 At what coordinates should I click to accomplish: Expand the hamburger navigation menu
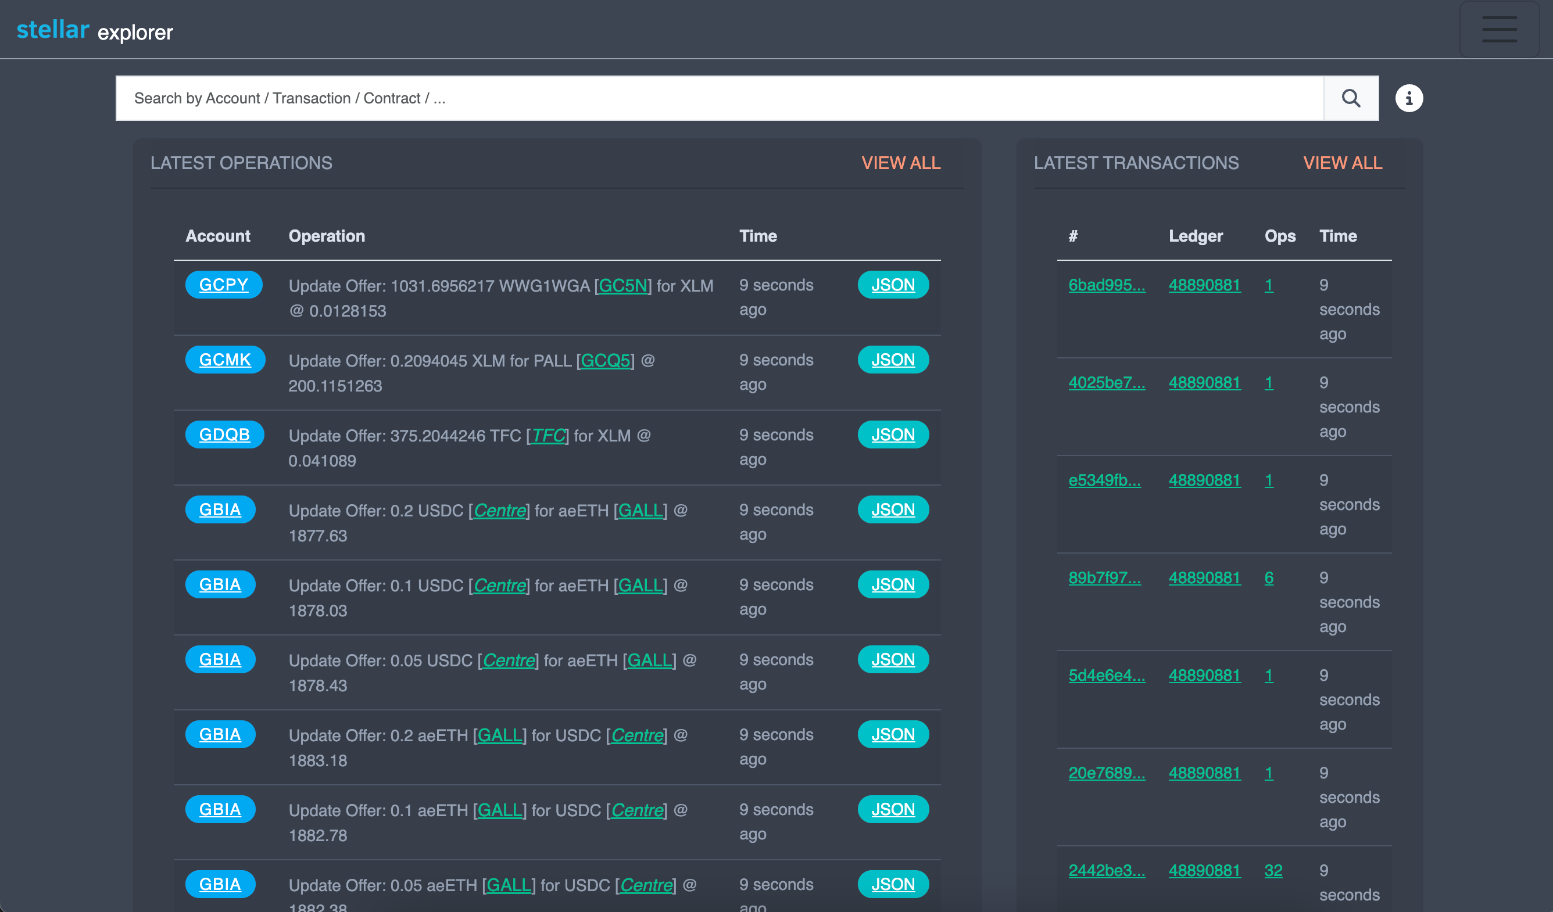(1499, 30)
